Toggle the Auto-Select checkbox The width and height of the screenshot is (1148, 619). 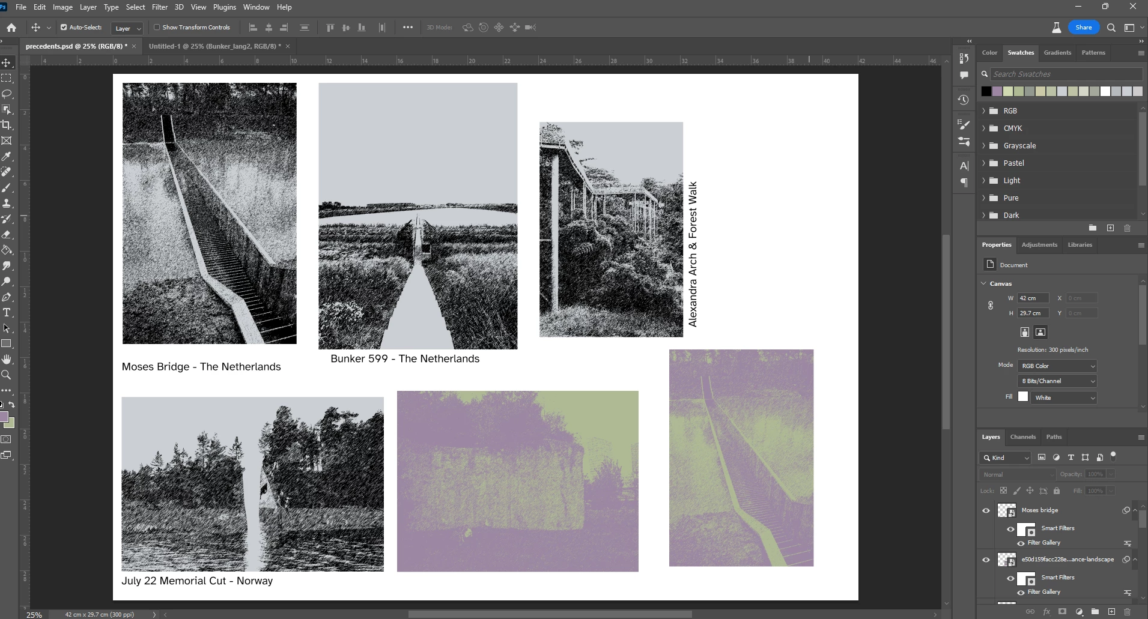pyautogui.click(x=64, y=28)
